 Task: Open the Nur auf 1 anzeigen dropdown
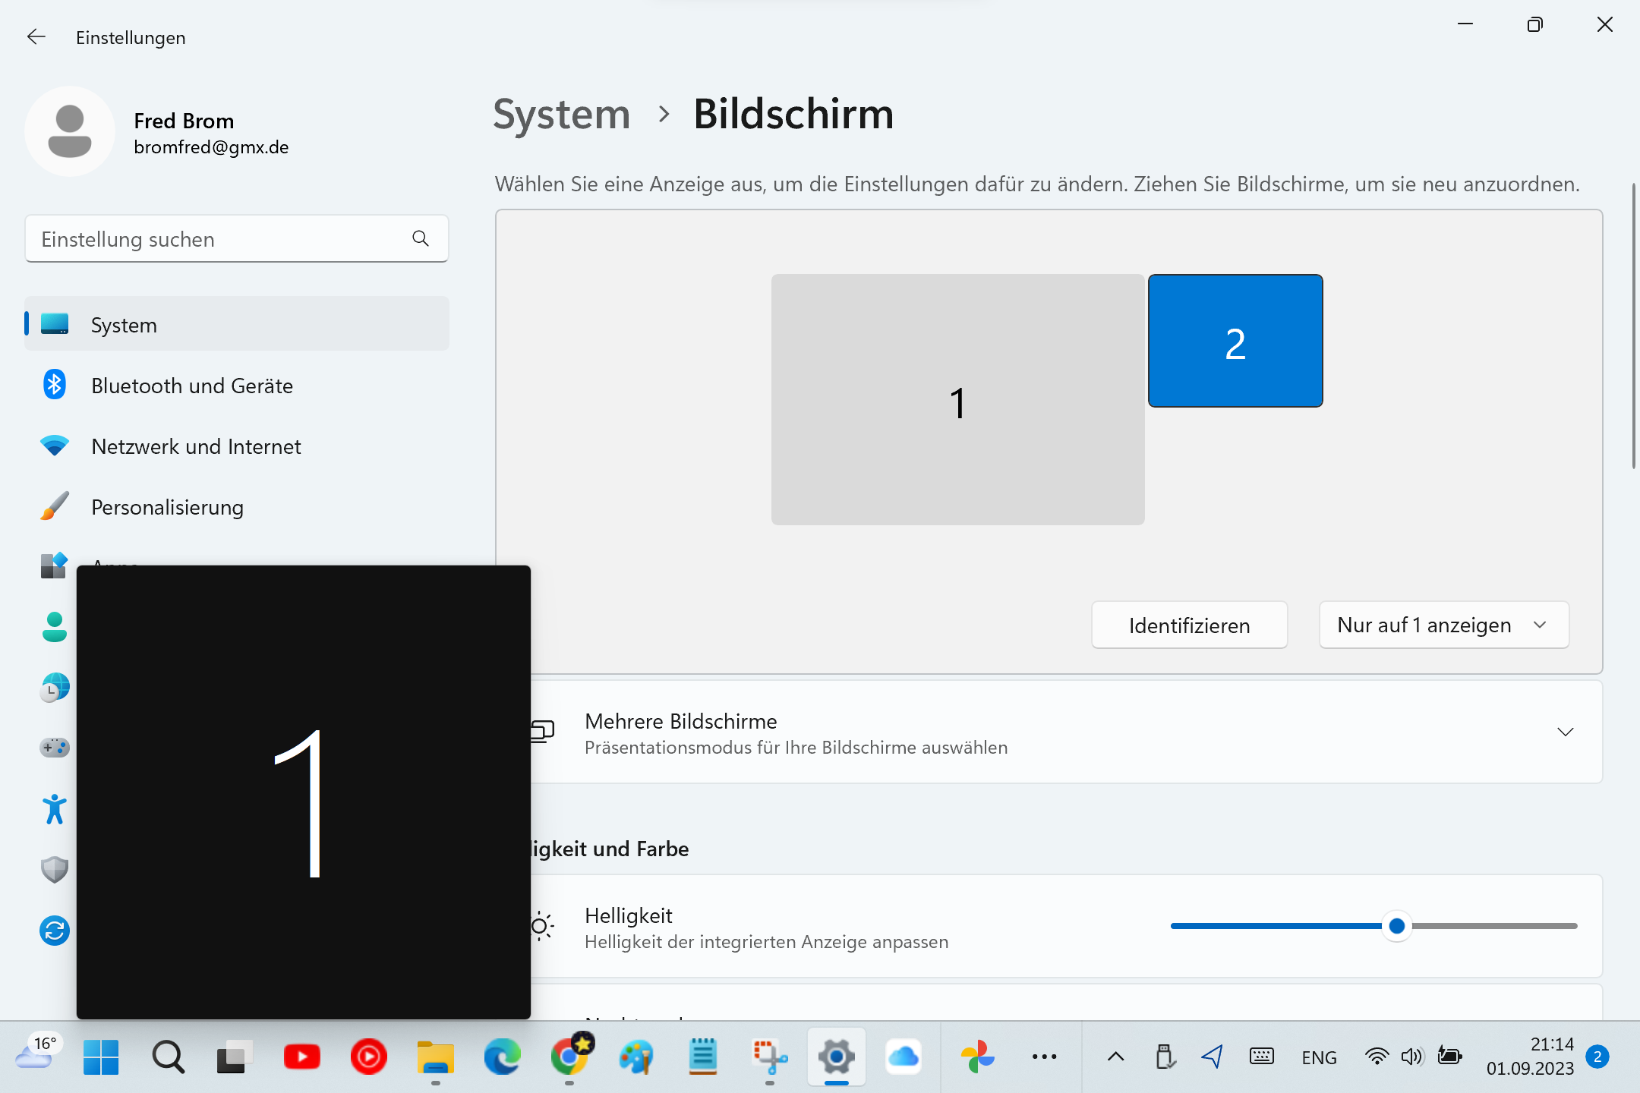1443,625
